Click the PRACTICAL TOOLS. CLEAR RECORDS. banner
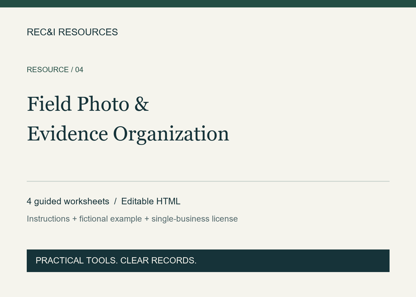 point(208,261)
